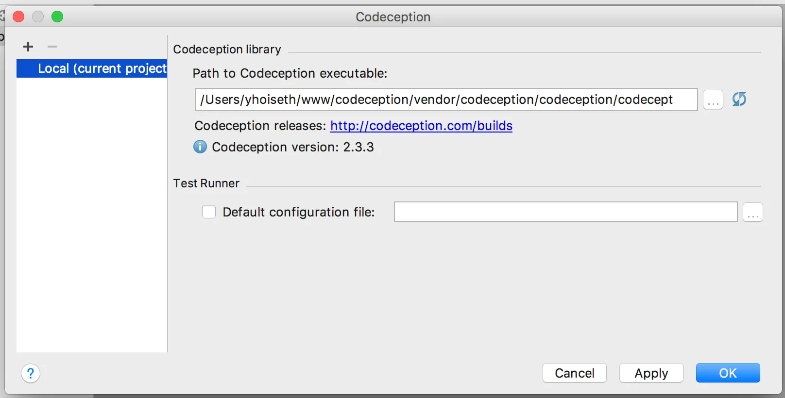The image size is (785, 398).
Task: Click into the default configuration file field
Action: coord(565,212)
